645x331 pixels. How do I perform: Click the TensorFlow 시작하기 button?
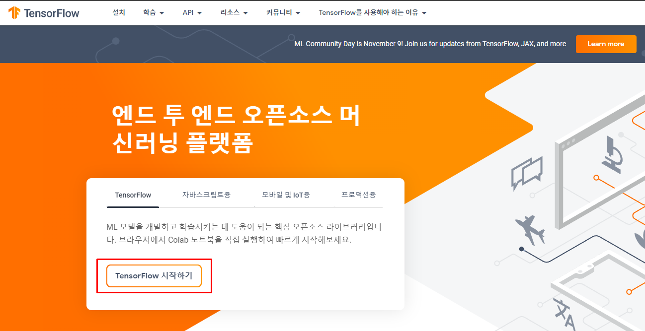[154, 276]
